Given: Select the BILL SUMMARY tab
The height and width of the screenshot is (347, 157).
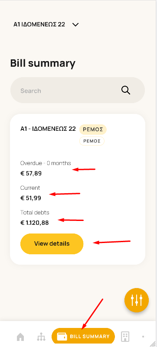Looking at the screenshot, I should pos(83,337).
